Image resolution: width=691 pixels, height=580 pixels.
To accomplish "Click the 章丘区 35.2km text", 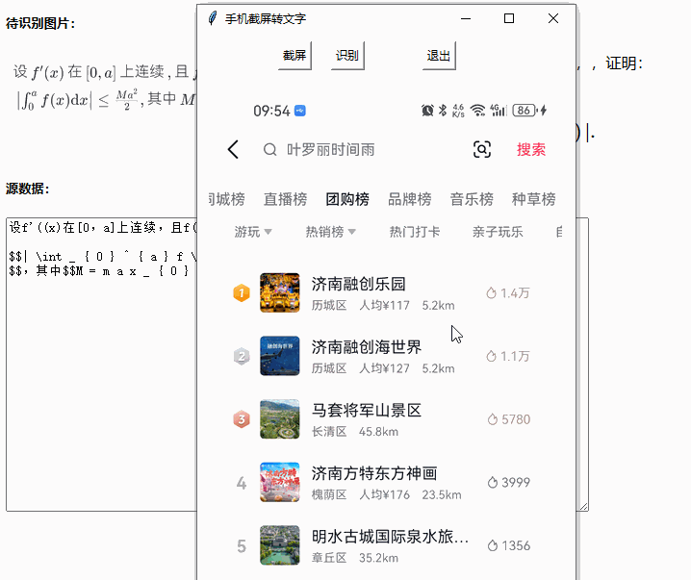I will (x=355, y=558).
